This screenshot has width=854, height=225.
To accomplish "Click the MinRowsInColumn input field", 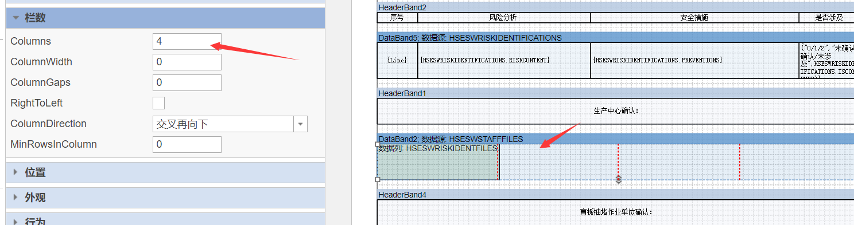I will point(187,144).
